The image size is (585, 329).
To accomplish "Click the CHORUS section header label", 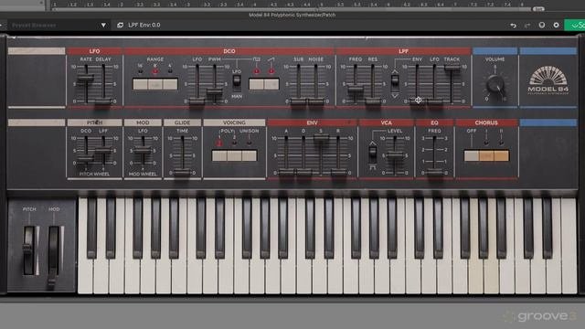I will (486, 122).
